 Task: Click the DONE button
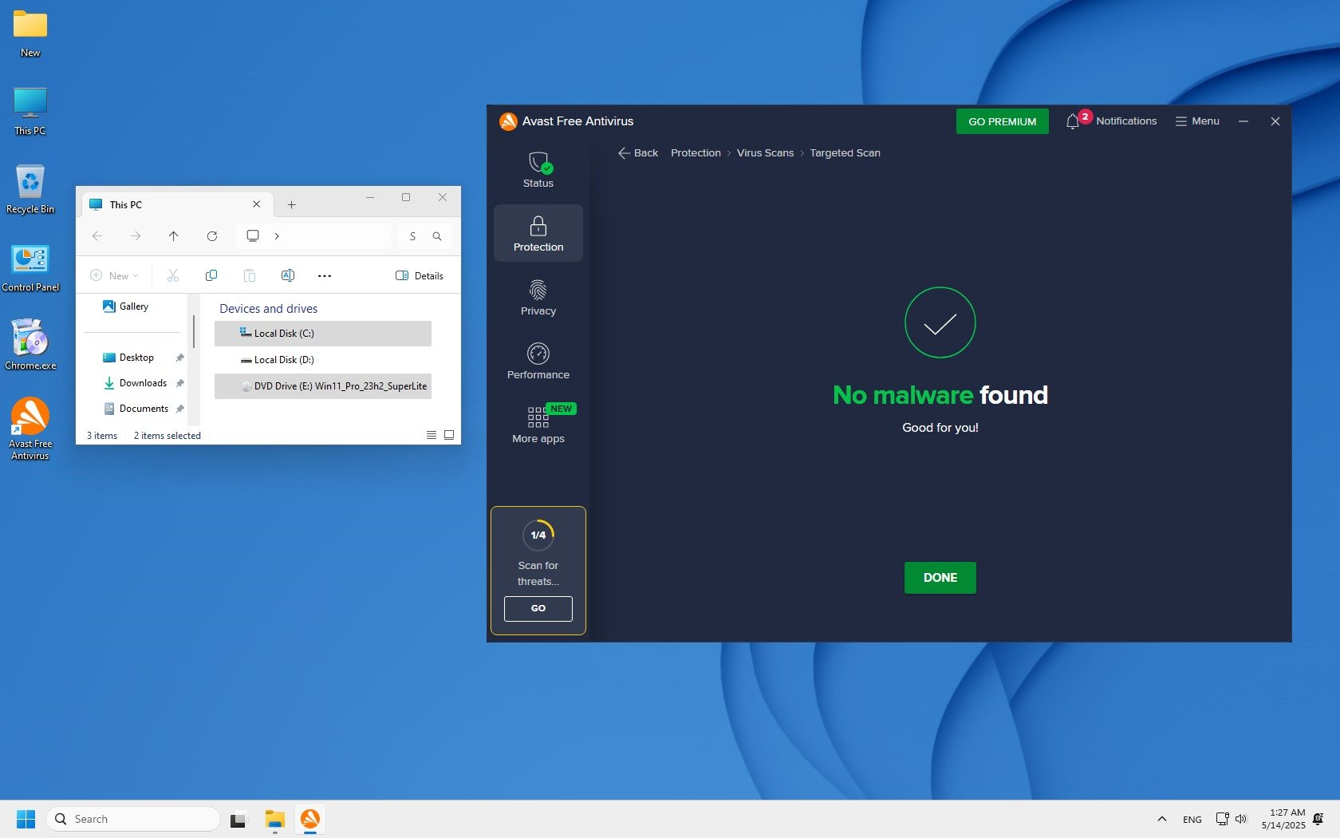coord(940,578)
